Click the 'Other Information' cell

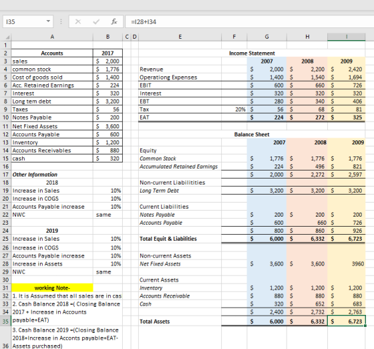click(52, 174)
